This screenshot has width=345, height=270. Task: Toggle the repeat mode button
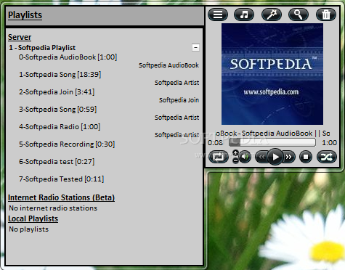[218, 157]
